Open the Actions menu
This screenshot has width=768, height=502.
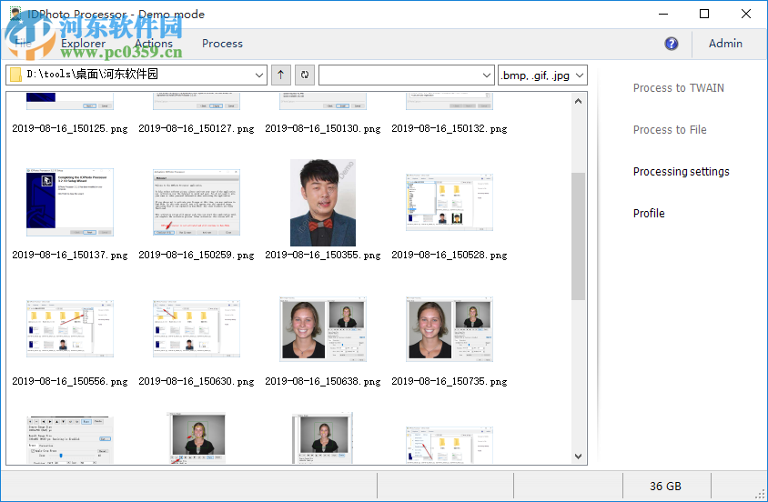[x=154, y=44]
